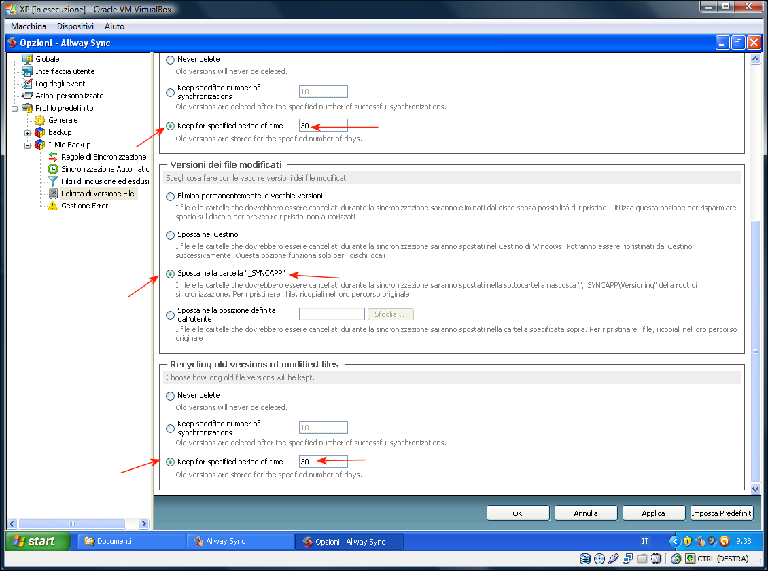Click the VirtualBox hard disk status icon
The image size is (768, 571).
point(584,559)
